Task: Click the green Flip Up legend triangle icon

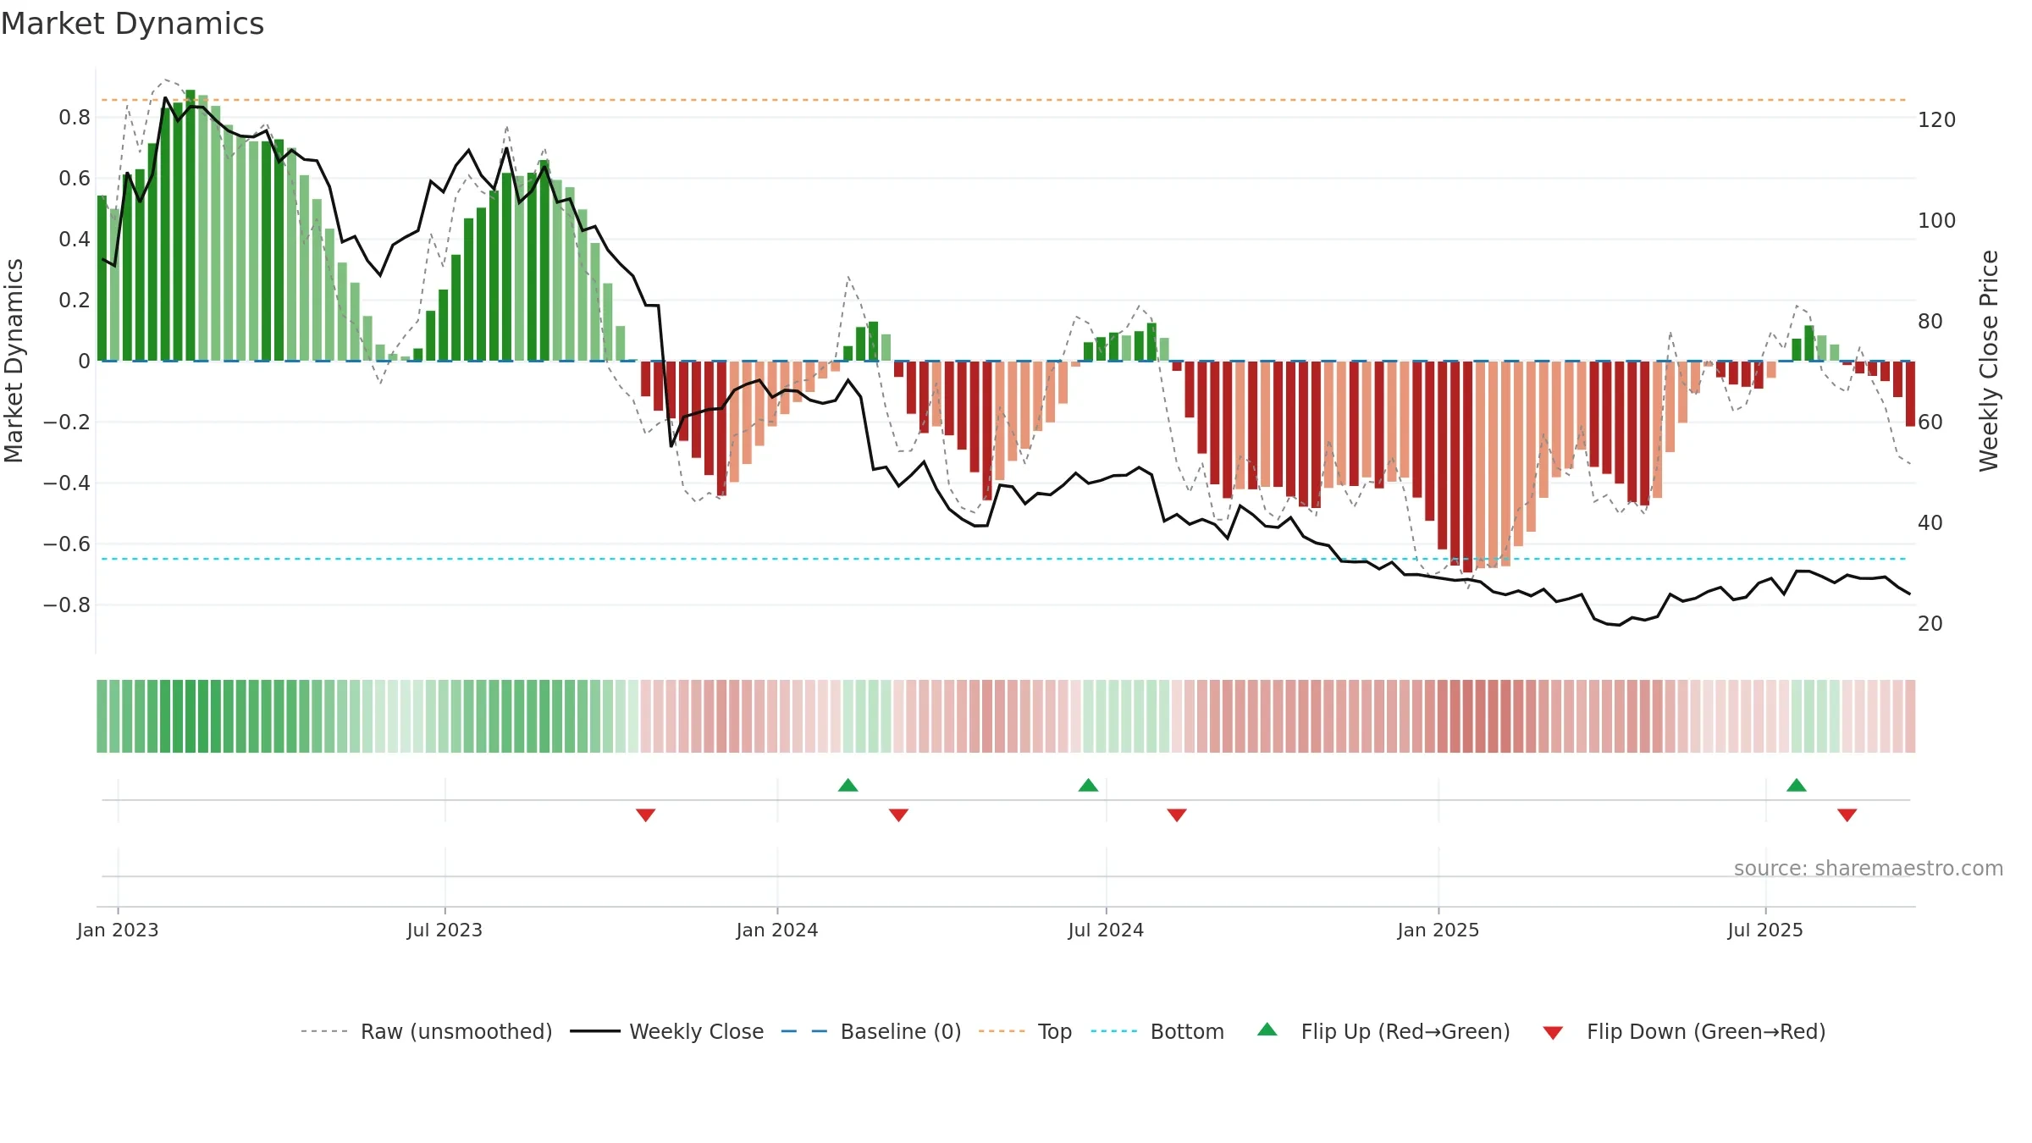Action: pos(1267,1030)
